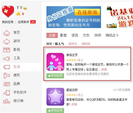133x113 pixels.
Task: Open the 品牌 ticket icon
Action: coord(7,84)
